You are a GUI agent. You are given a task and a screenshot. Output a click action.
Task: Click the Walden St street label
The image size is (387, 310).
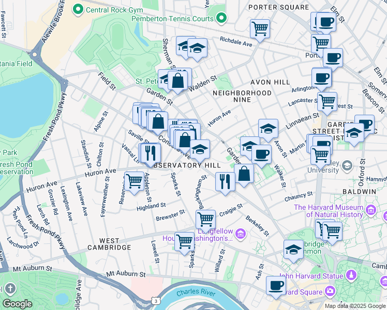click(203, 84)
